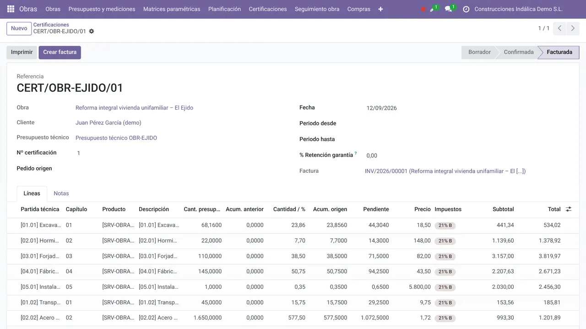
Task: Open optional columns adjust icon in table header
Action: click(x=569, y=209)
